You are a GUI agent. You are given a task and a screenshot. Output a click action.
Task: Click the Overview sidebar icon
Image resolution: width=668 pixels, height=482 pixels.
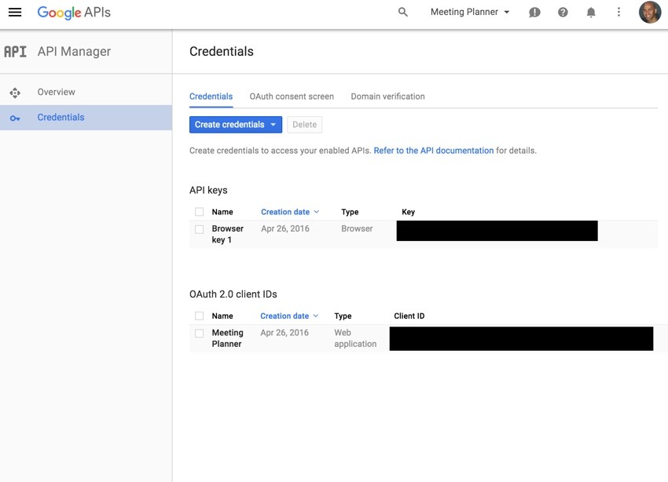15,93
